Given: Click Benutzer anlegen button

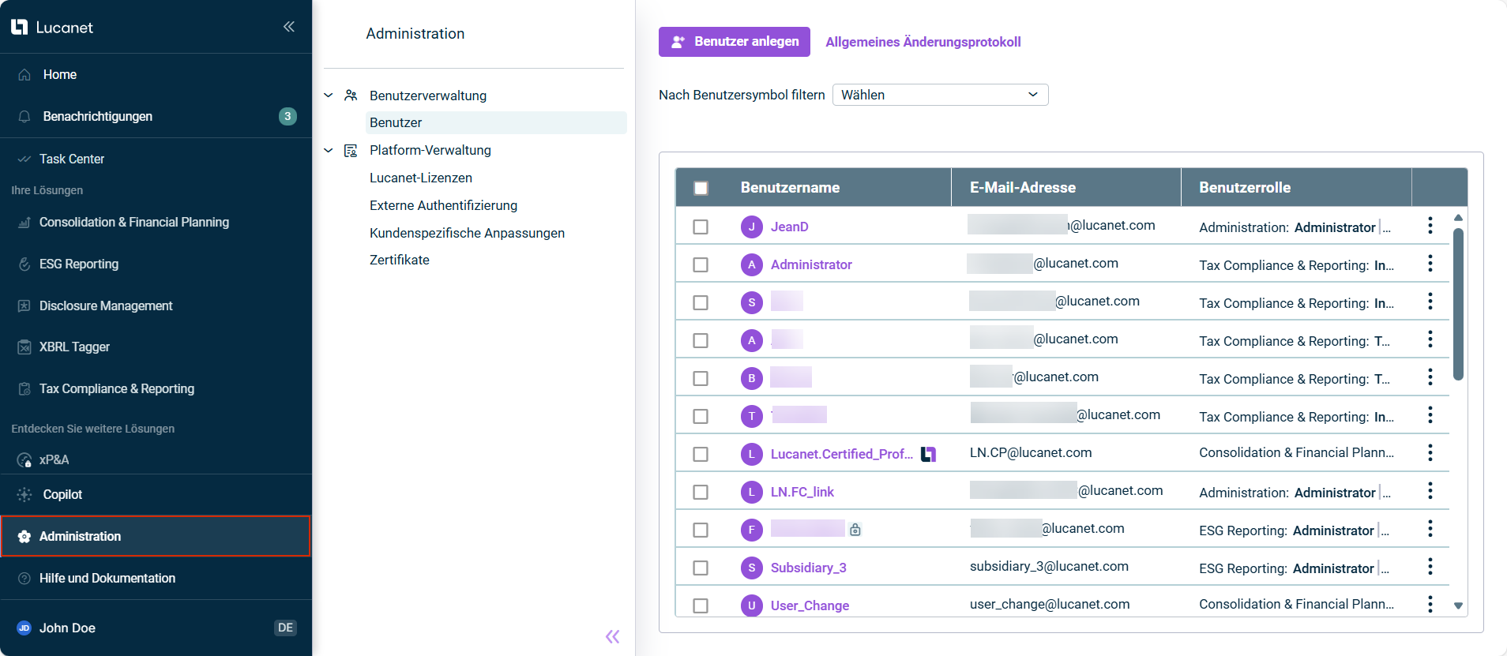Looking at the screenshot, I should (735, 41).
